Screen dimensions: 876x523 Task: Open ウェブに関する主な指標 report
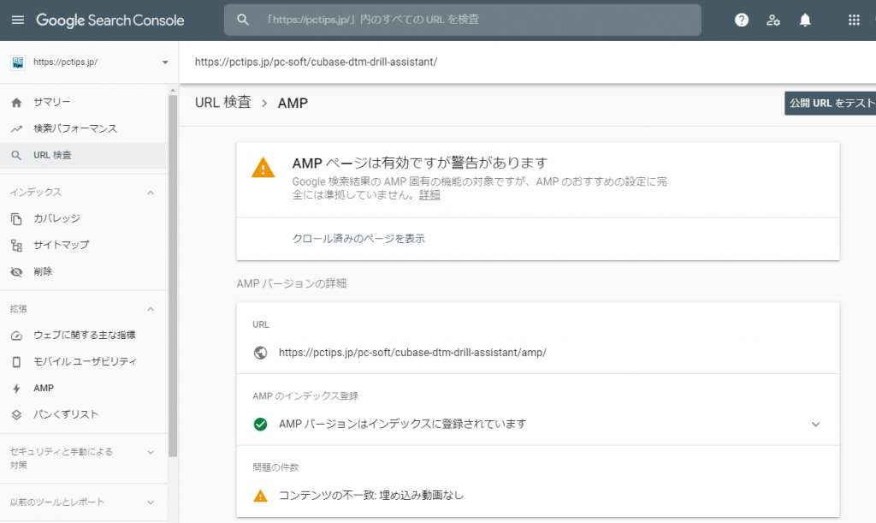pos(84,336)
